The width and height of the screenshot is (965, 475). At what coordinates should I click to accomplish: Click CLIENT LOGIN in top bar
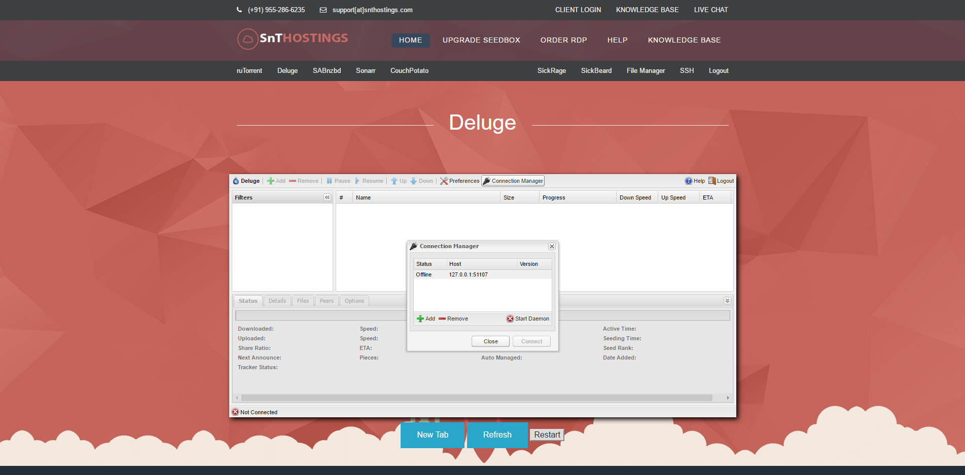pos(578,10)
